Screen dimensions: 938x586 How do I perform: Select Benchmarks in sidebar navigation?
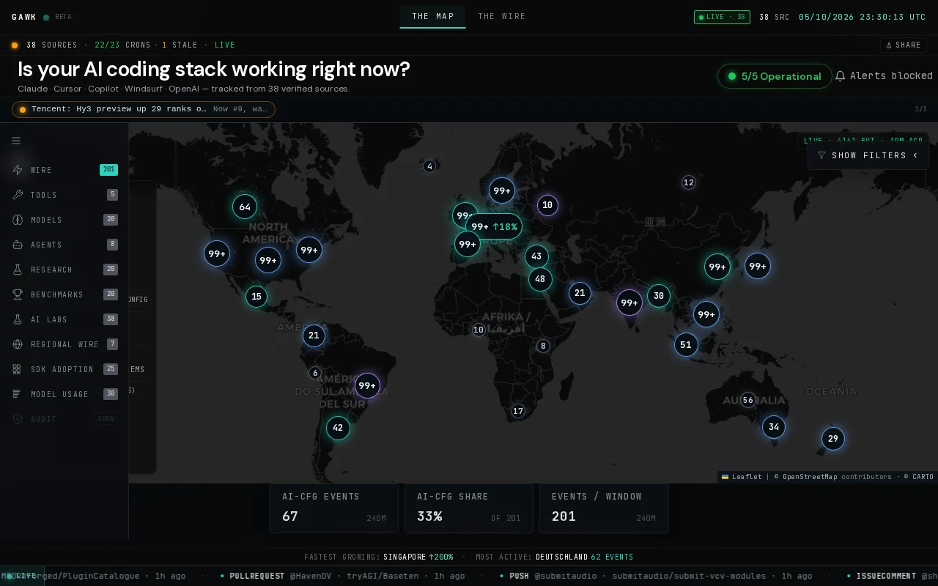[x=64, y=294]
